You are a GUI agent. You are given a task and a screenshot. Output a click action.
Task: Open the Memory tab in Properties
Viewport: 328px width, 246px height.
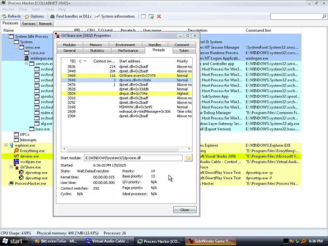click(96, 45)
